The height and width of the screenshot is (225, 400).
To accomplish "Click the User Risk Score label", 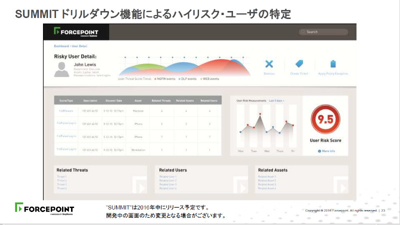I will tap(325, 140).
